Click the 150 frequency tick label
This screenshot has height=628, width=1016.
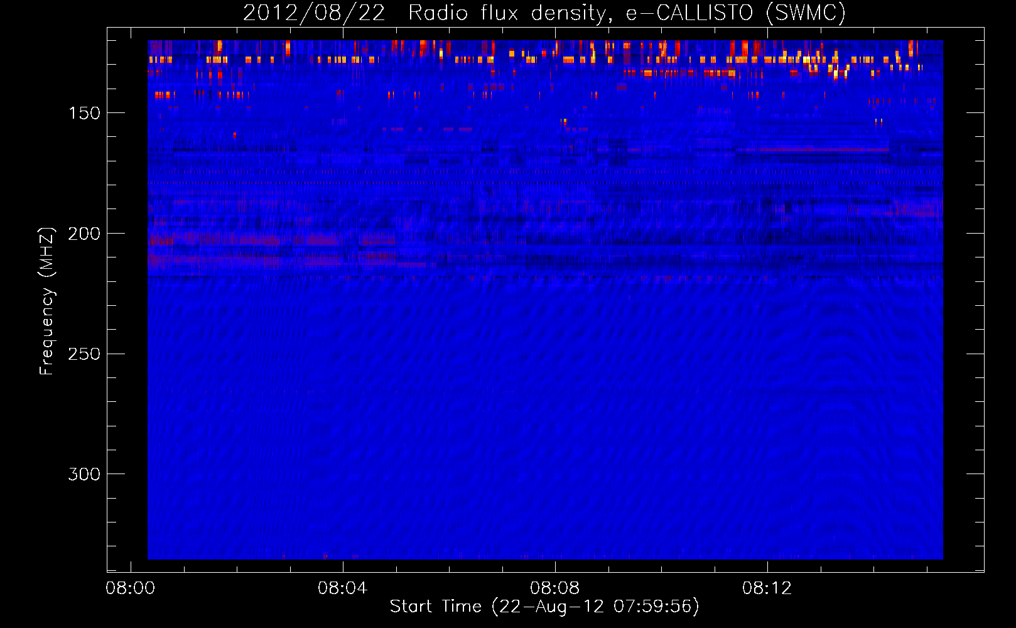coord(84,113)
